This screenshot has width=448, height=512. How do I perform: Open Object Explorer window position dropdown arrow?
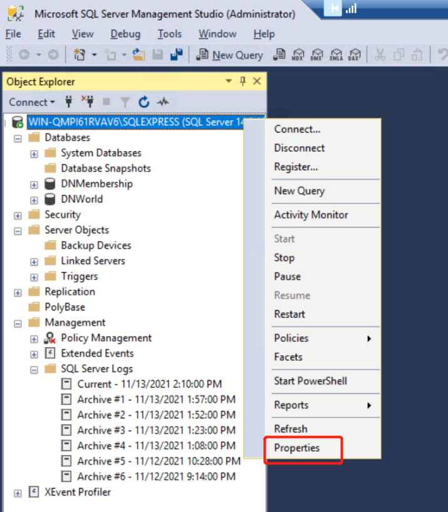pyautogui.click(x=229, y=81)
